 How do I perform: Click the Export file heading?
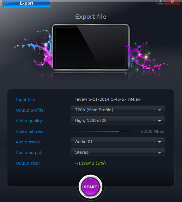pos(91,17)
